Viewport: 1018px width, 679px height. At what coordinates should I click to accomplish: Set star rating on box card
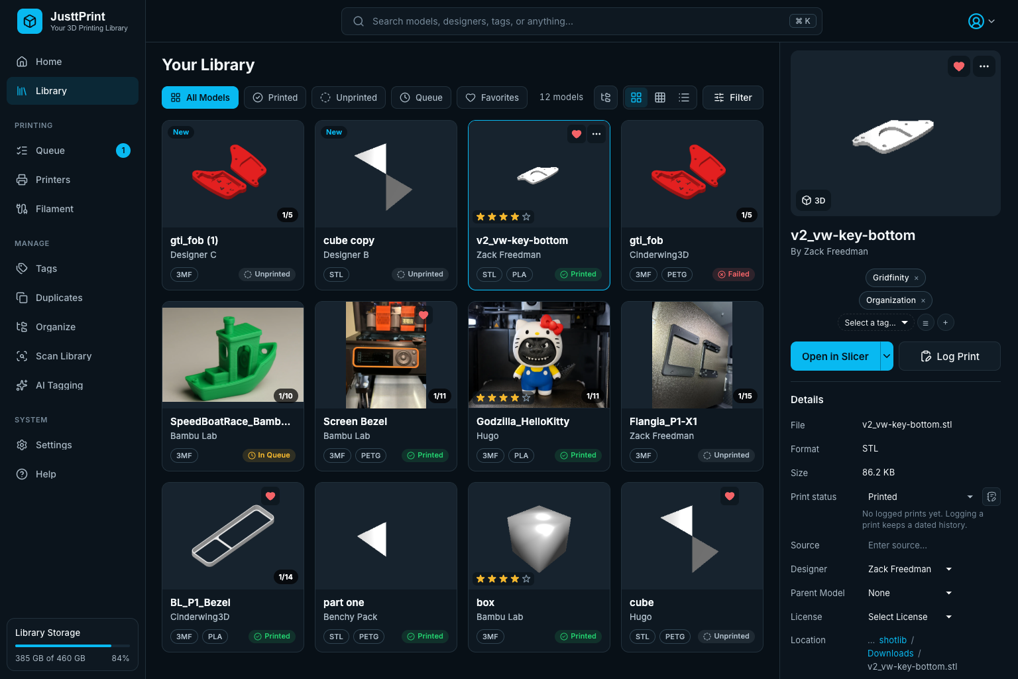pyautogui.click(x=504, y=579)
